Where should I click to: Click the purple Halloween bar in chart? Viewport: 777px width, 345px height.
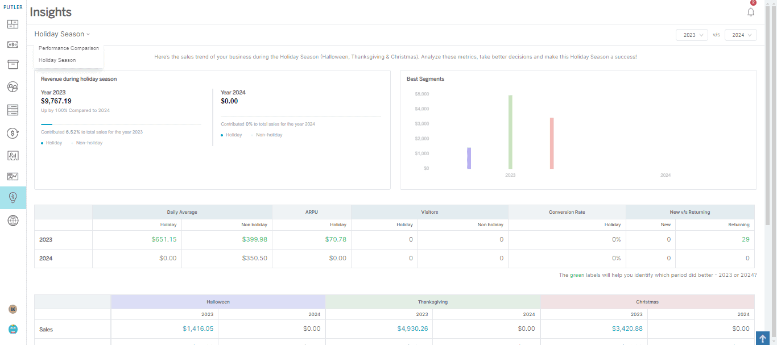click(469, 158)
